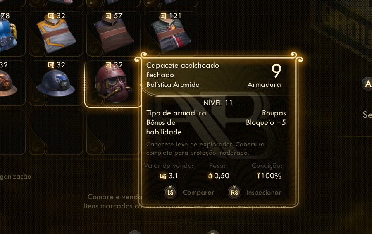Select the gray and orange jacket priced 32
Screen dimensions: 372x234
point(56,34)
